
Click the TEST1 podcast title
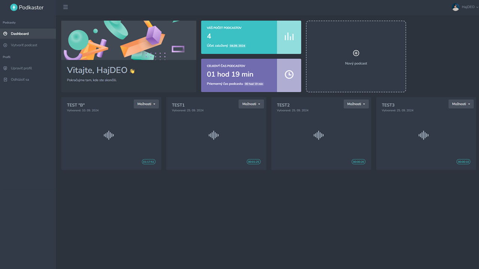[x=178, y=105]
